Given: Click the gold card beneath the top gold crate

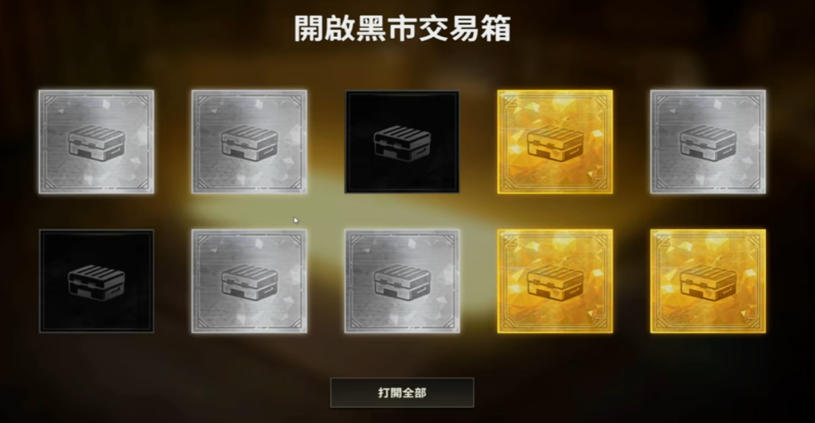Looking at the screenshot, I should (x=554, y=280).
